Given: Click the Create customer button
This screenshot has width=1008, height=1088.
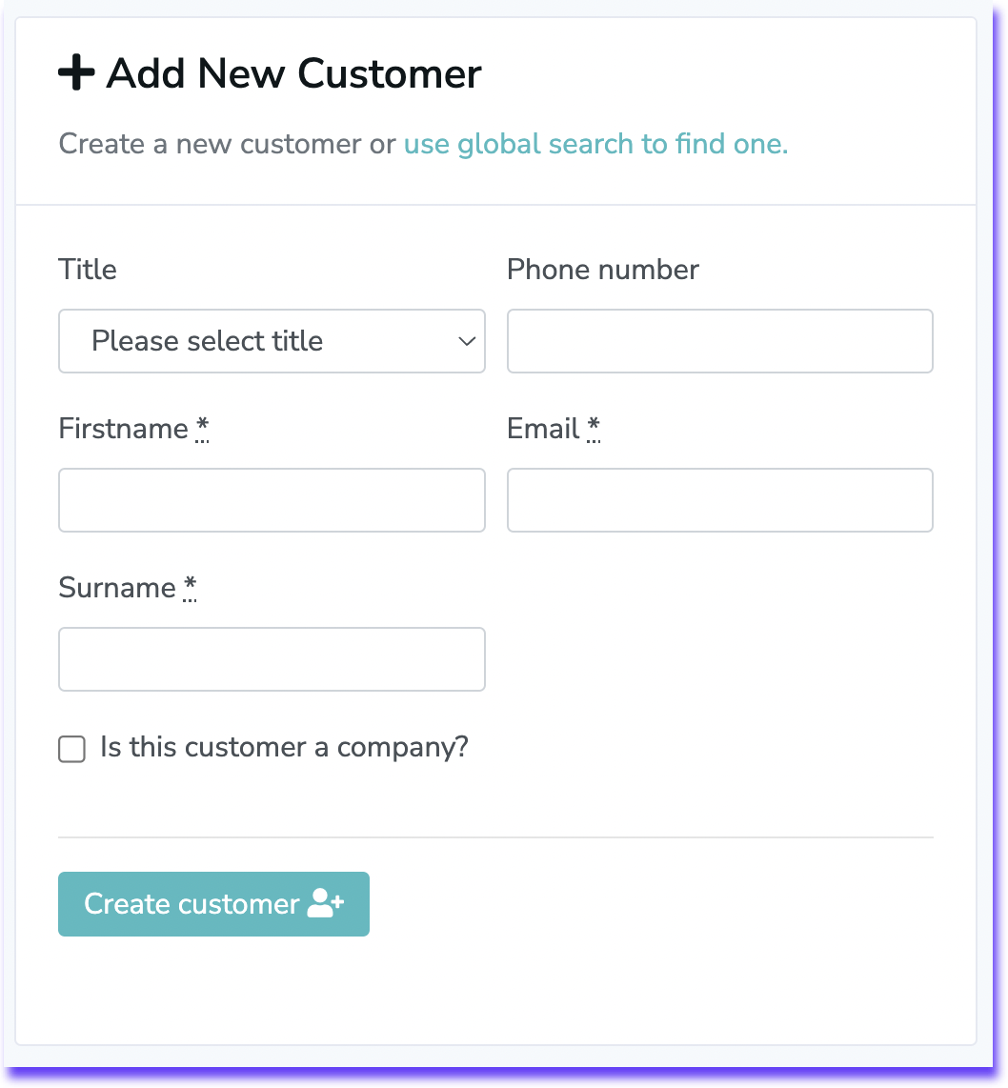Looking at the screenshot, I should (x=213, y=903).
